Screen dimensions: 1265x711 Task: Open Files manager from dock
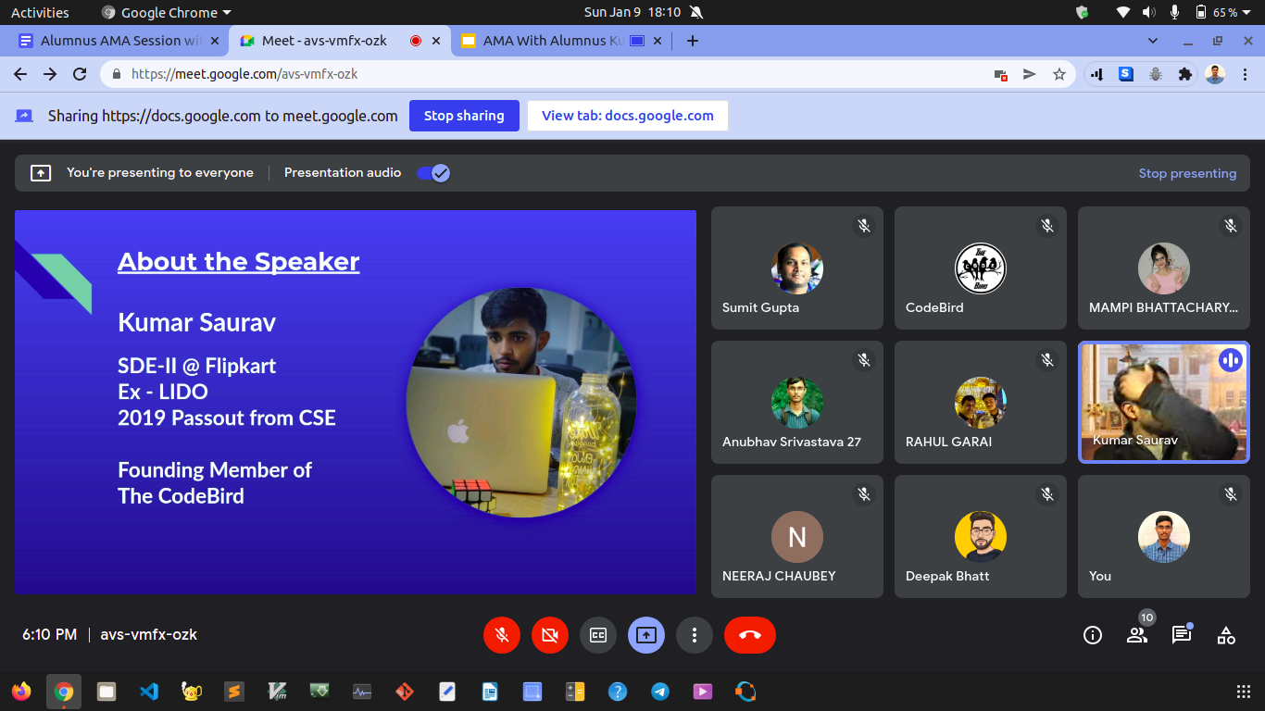[x=106, y=691]
